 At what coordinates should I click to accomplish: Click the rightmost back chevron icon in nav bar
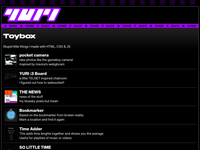[x=167, y=26]
